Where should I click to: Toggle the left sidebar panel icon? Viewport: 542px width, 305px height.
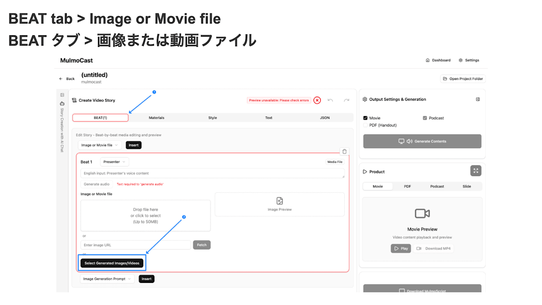[x=62, y=95]
